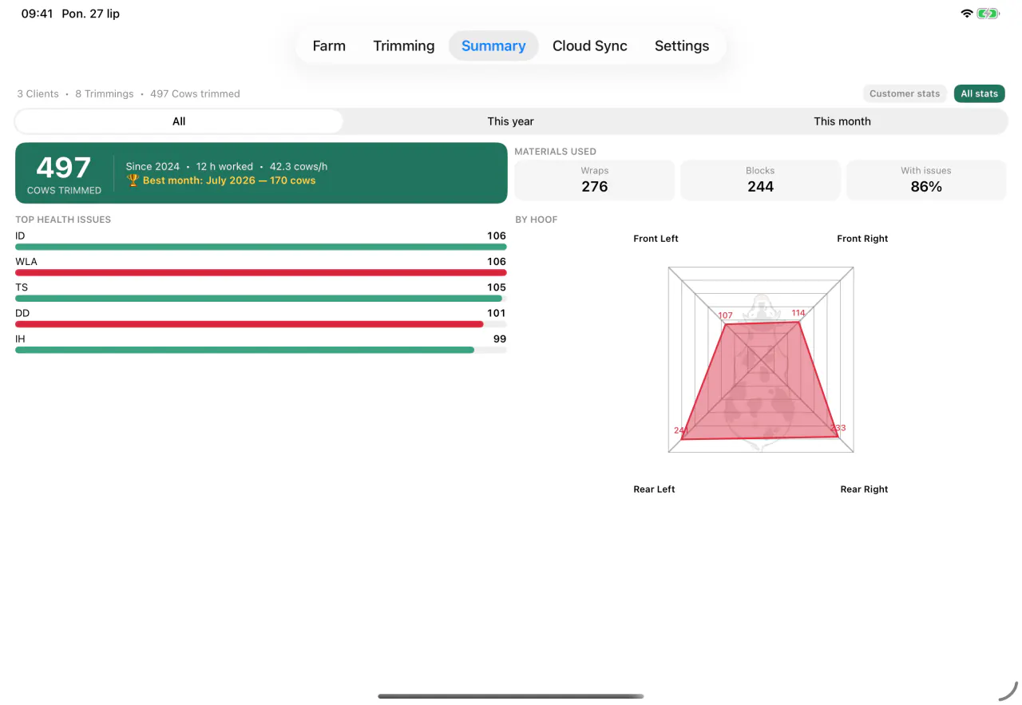Open the Blocks 244 materials card
The width and height of the screenshot is (1022, 705).
(760, 180)
